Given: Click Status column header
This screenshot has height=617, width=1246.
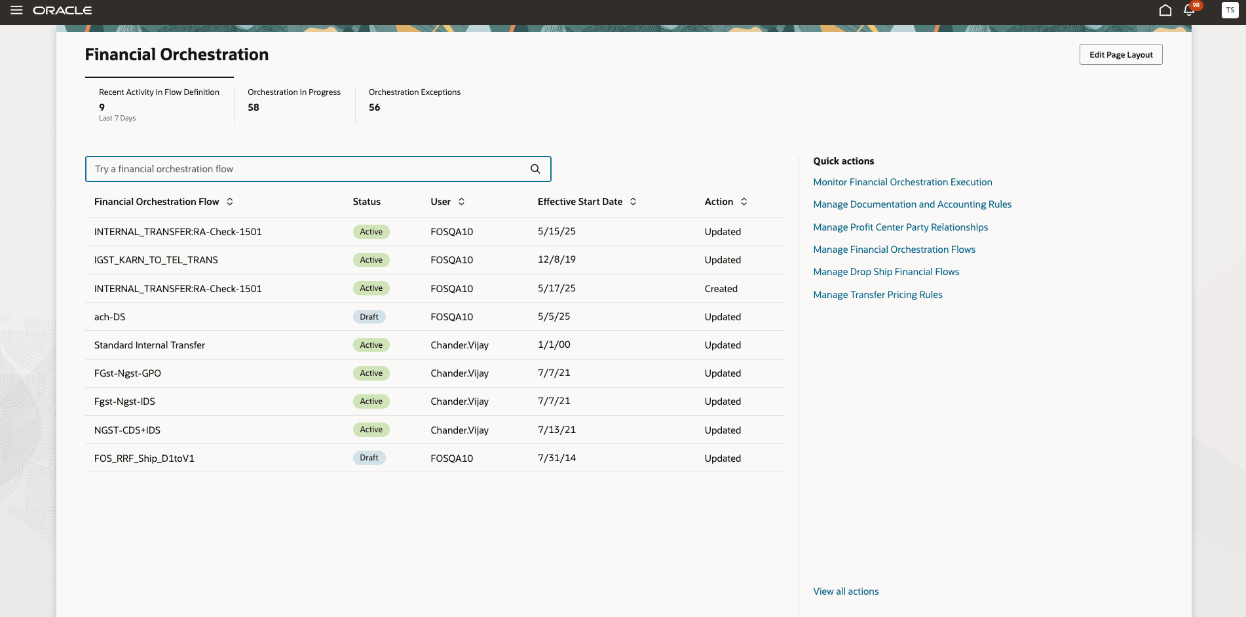Looking at the screenshot, I should (x=366, y=202).
